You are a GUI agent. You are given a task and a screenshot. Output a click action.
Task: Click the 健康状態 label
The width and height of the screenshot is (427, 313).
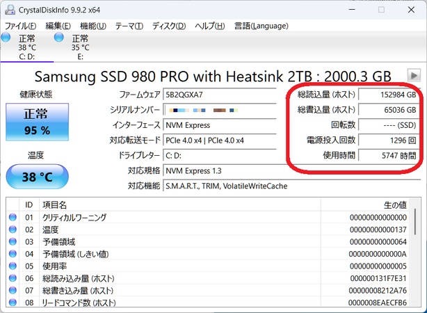(x=36, y=95)
